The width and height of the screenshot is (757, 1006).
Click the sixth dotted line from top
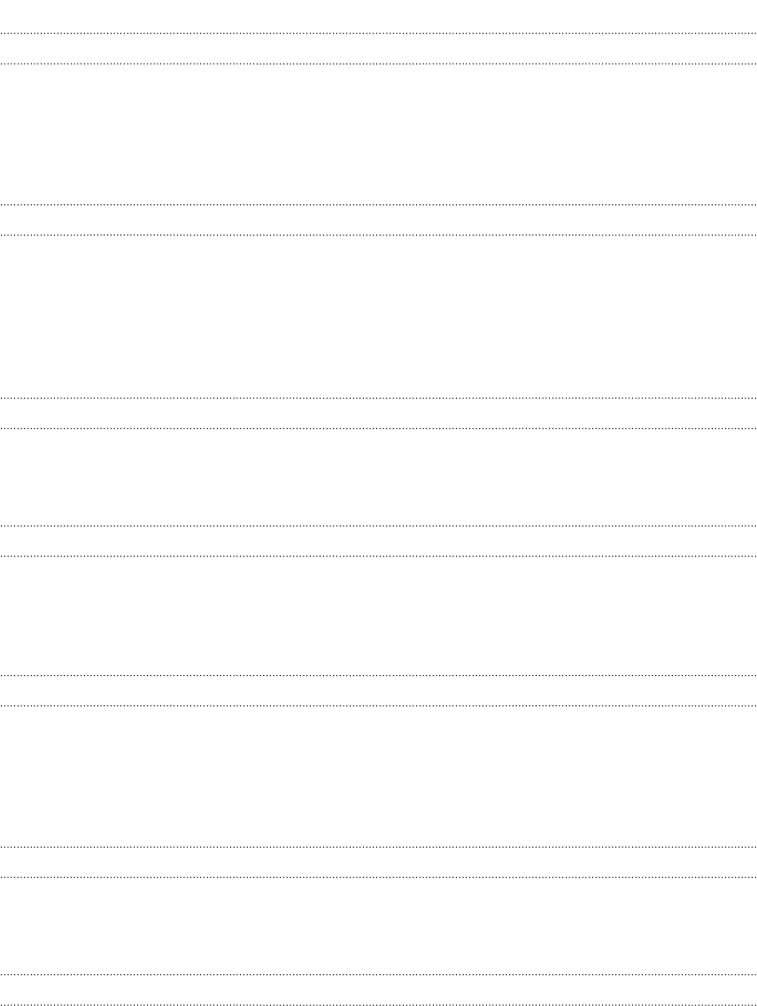click(x=378, y=428)
